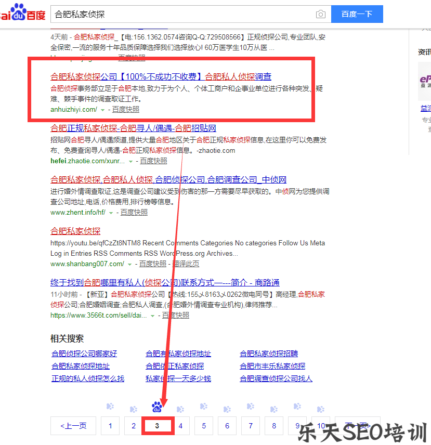Click inside the search input field
Screen dimensions: 431x445
pyautogui.click(x=156, y=14)
